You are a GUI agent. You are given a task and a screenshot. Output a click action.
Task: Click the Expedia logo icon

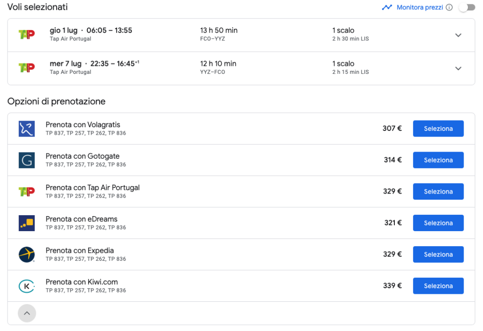pyautogui.click(x=27, y=254)
